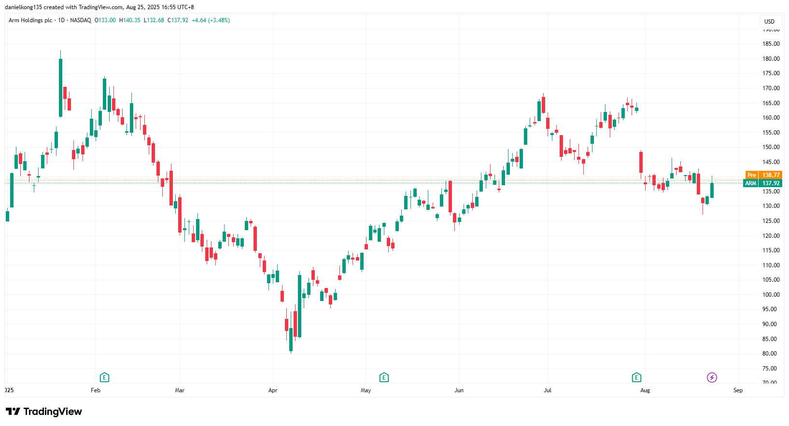
Task: Click the earnings E icon near Aug
Action: click(x=636, y=377)
